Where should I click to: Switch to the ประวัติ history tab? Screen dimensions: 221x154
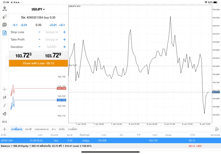click(x=28, y=129)
